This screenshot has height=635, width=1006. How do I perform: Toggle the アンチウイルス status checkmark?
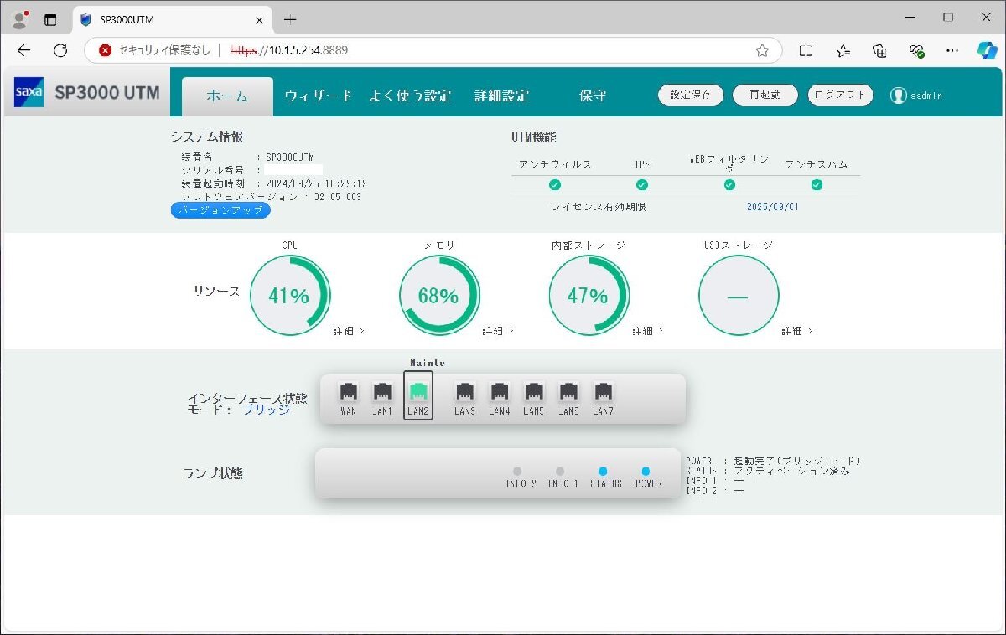(x=554, y=184)
